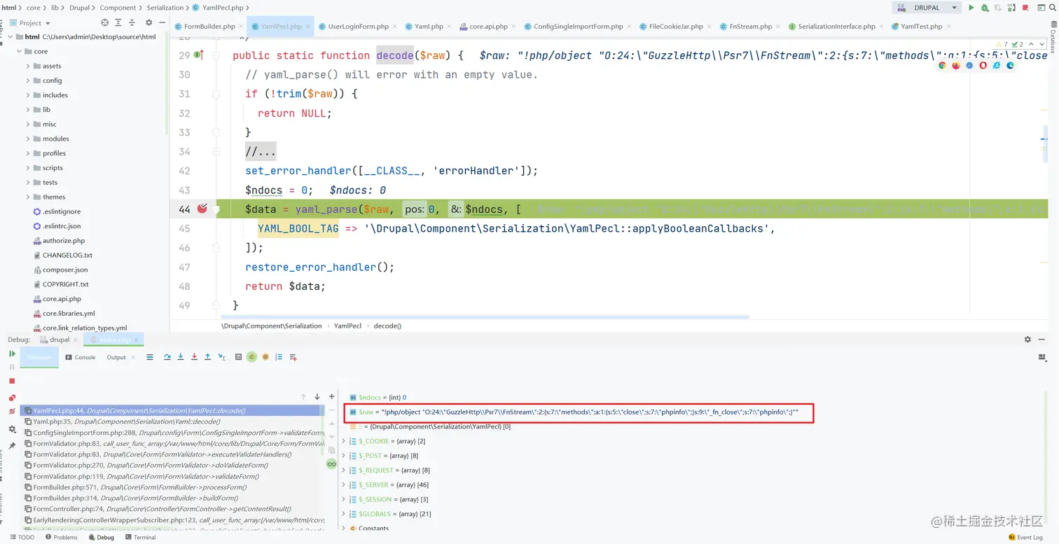
Task: Click Run to Cursor debugger button
Action: tap(221, 357)
